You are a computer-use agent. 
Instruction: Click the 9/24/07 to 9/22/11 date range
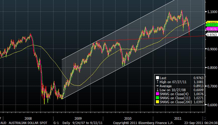click(87, 123)
